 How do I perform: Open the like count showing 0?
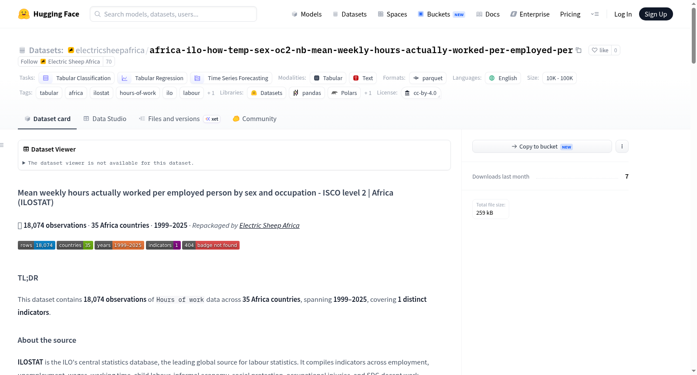tap(616, 50)
